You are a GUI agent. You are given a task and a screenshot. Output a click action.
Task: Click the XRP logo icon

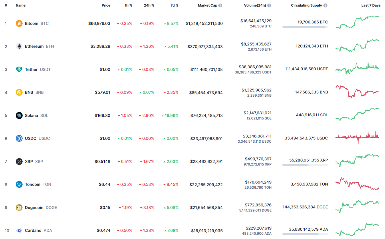[19, 162]
